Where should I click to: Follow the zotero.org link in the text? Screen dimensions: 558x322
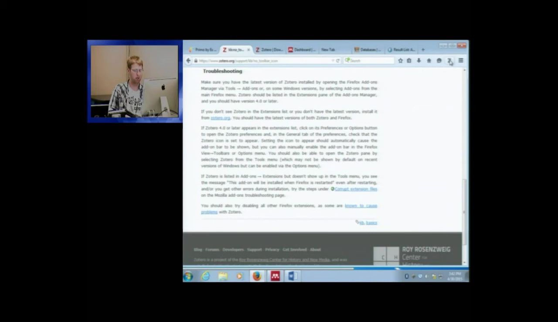[x=220, y=118]
